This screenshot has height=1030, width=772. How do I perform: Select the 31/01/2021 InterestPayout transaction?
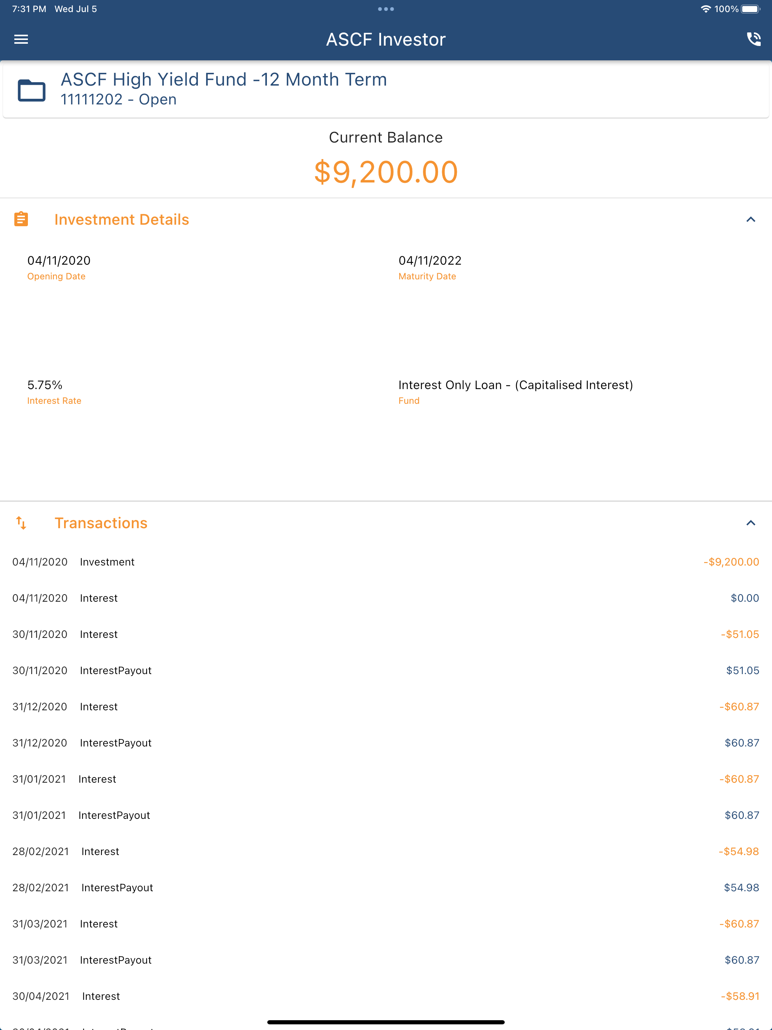click(x=386, y=815)
